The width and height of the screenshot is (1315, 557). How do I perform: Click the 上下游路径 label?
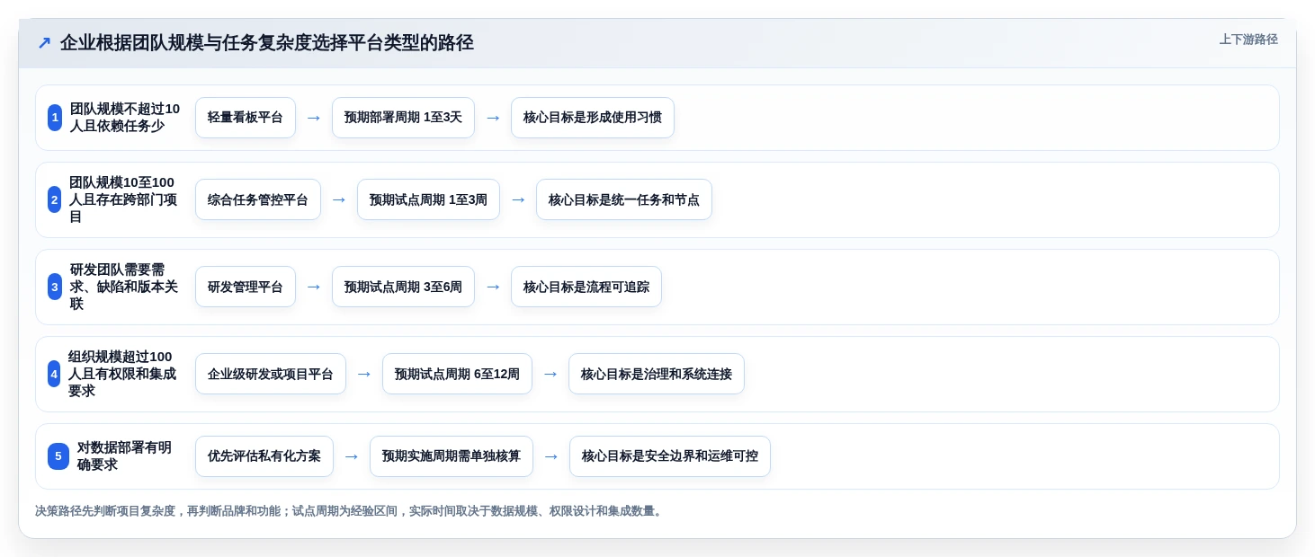(1248, 40)
